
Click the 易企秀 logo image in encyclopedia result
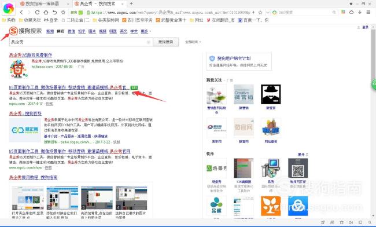coord(25,130)
